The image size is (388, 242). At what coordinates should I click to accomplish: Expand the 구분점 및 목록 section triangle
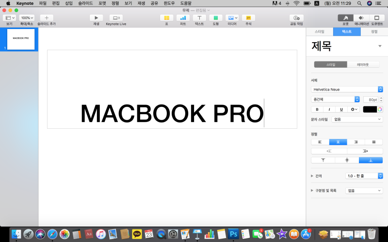coord(312,190)
